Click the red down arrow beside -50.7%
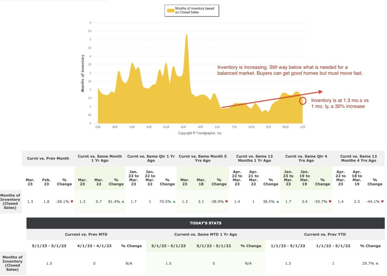387x276 pixels. 330,201
